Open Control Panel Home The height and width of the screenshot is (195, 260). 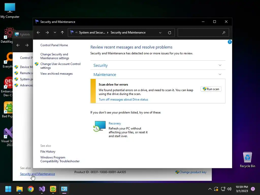click(x=54, y=45)
